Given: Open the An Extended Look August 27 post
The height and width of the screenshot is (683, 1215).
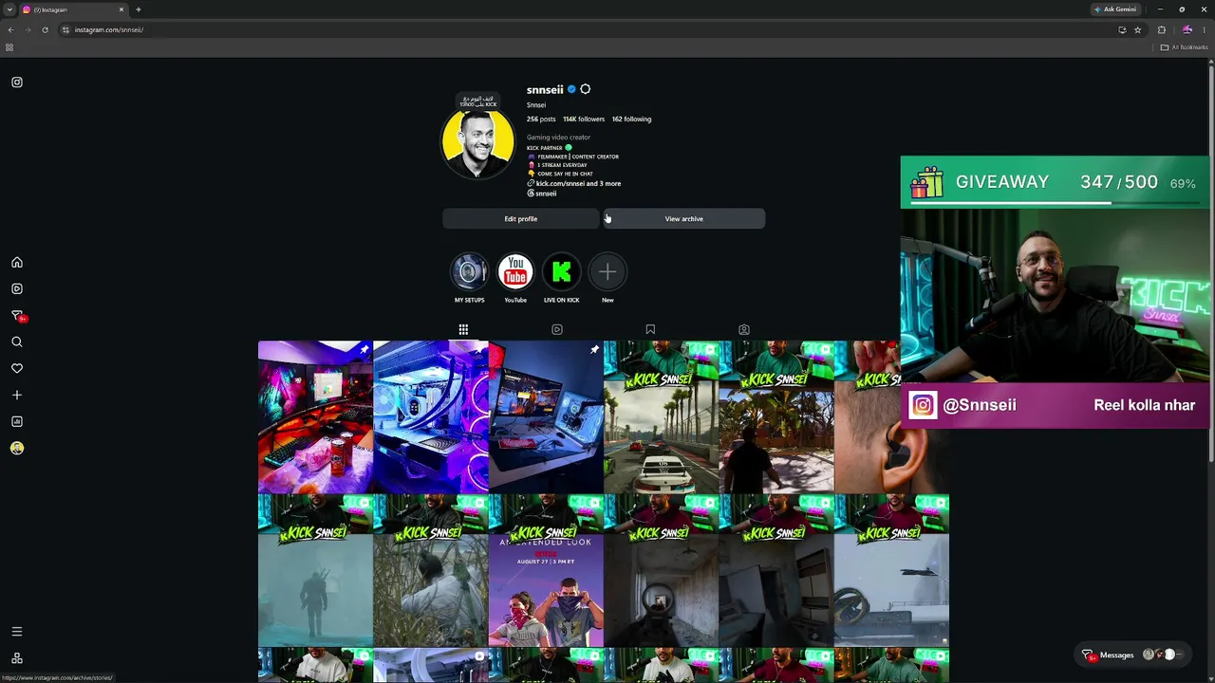Looking at the screenshot, I should pos(546,571).
